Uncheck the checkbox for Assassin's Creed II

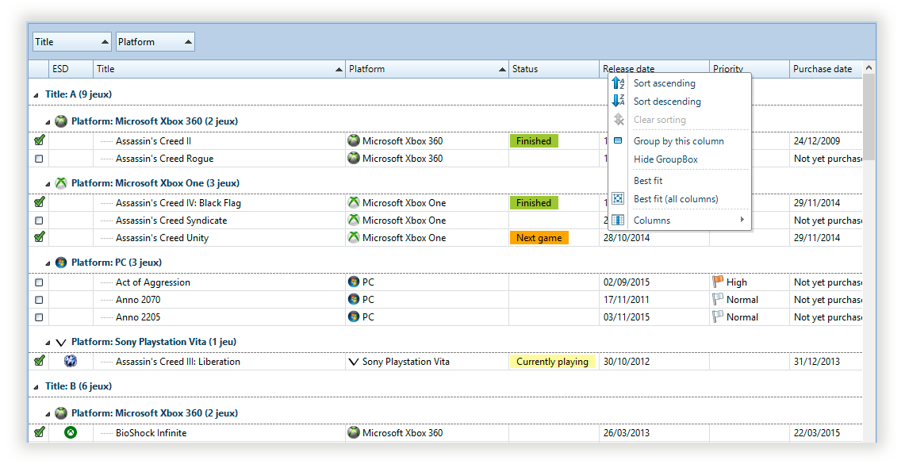click(38, 140)
